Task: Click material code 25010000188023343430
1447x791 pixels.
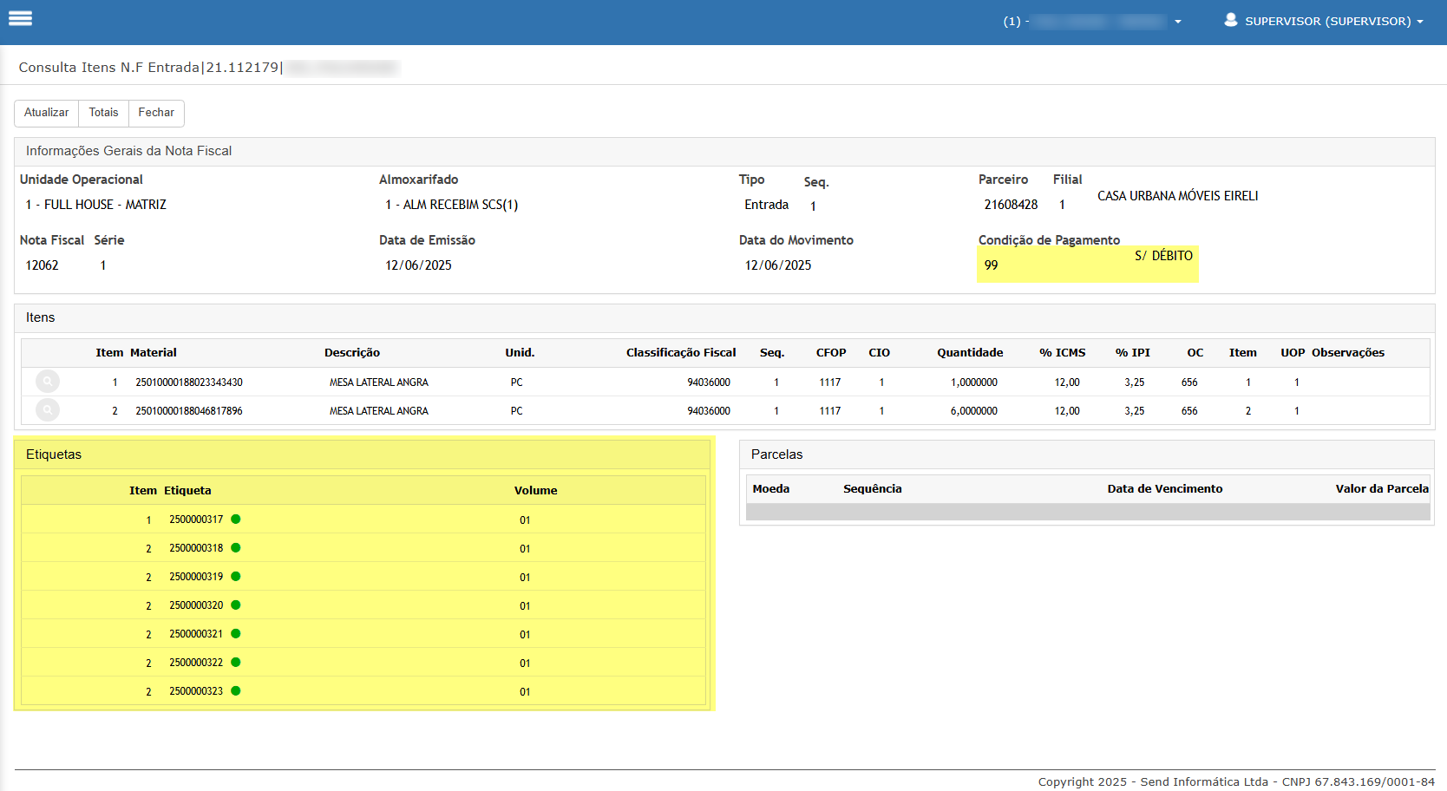Action: click(189, 382)
